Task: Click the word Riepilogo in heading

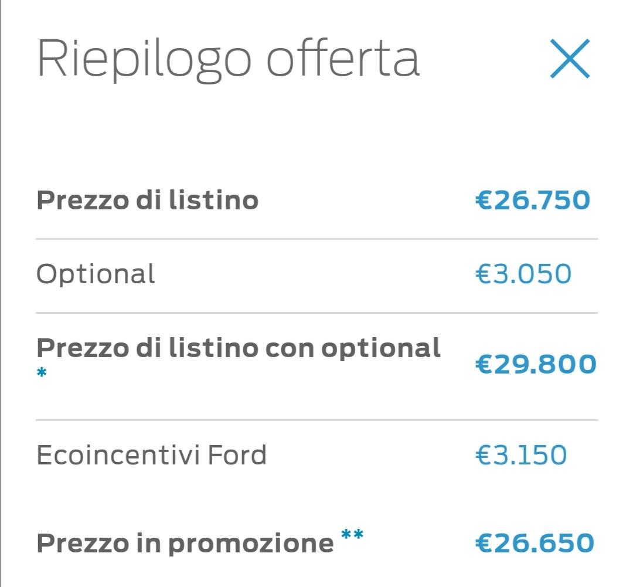Action: [145, 60]
